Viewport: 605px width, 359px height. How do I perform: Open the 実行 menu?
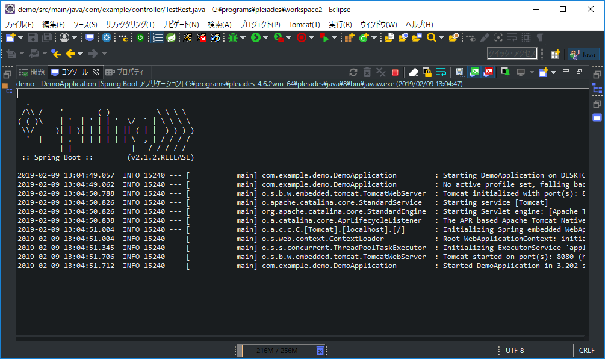click(340, 24)
